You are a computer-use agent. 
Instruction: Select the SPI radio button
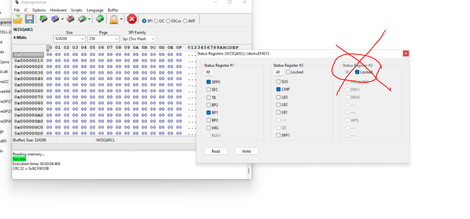coord(144,21)
